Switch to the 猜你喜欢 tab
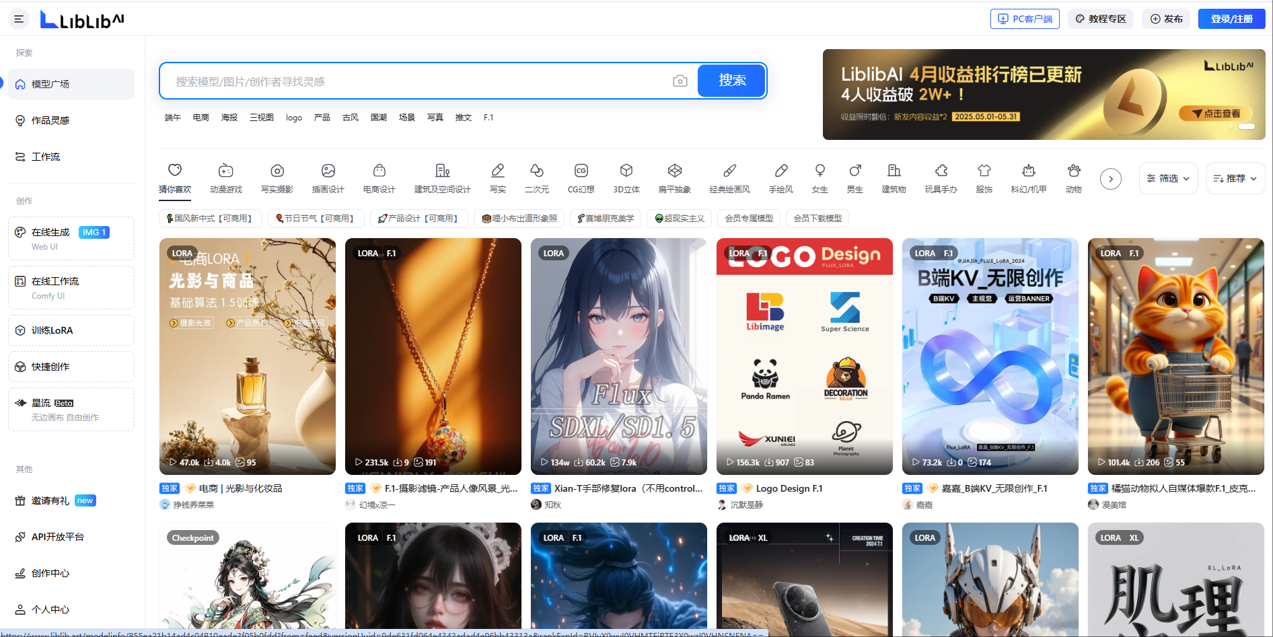 [175, 178]
